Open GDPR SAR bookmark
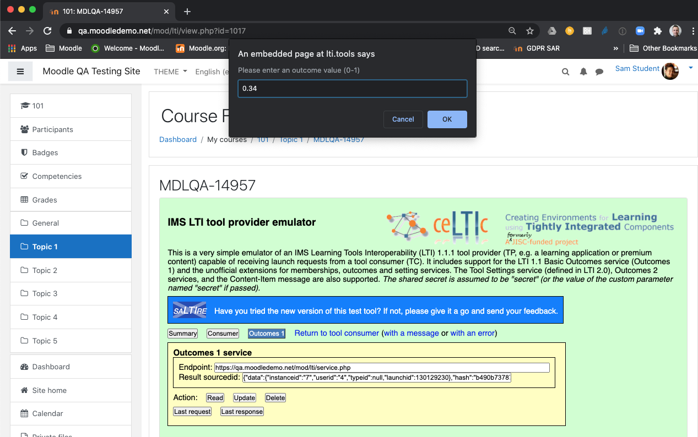 (537, 48)
